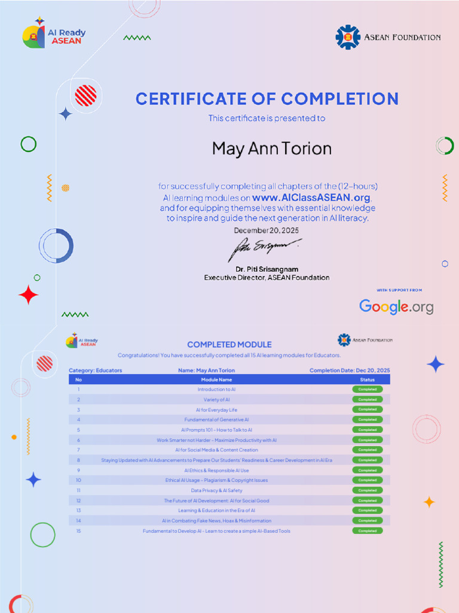459x613 pixels.
Task: Click Completion Date: Dec 20, 2025
Action: coord(350,370)
